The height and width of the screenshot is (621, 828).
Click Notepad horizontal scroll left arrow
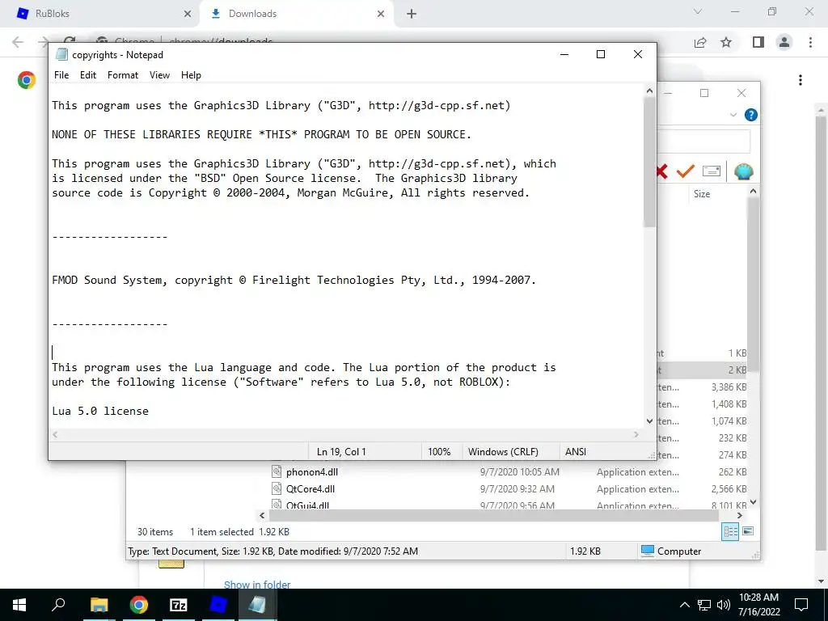[55, 434]
